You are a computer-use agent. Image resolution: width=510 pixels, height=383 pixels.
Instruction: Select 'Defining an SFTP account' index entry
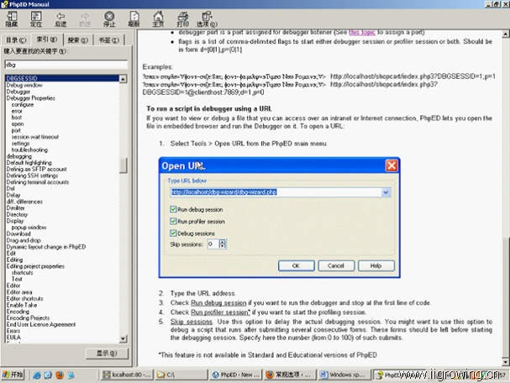click(x=37, y=170)
